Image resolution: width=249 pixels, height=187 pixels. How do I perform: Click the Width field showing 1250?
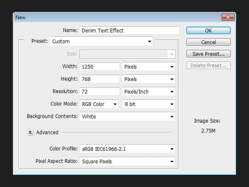point(100,66)
